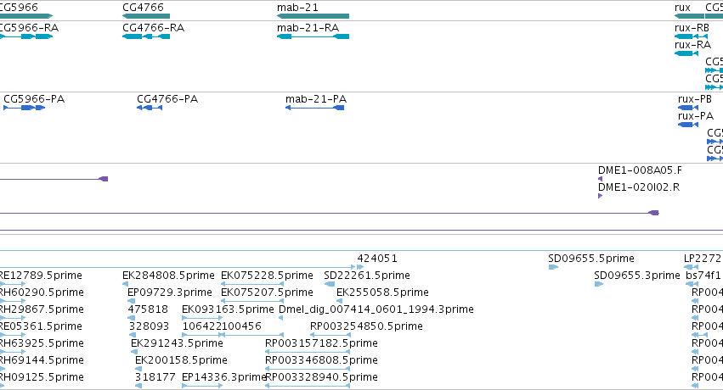The width and height of the screenshot is (723, 390).
Task: Click the rux-PB protein label
Action: click(x=695, y=99)
